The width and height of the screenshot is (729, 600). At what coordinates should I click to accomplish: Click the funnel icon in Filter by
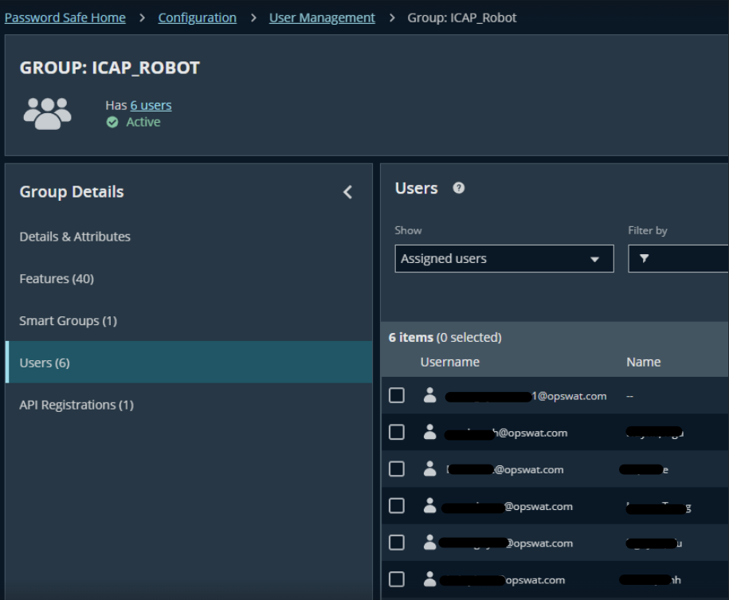coord(645,259)
